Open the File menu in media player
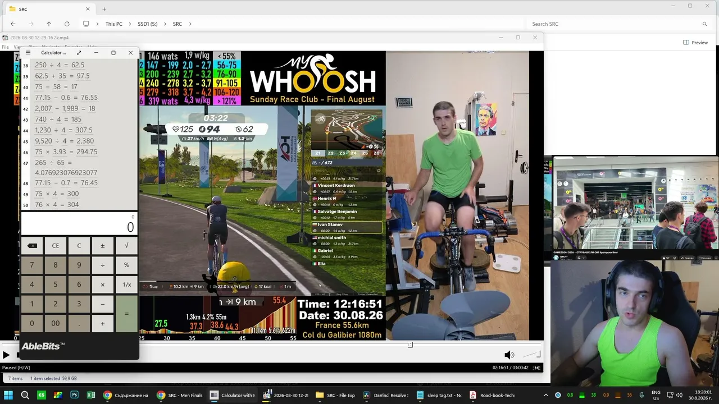719x404 pixels. [x=5, y=47]
